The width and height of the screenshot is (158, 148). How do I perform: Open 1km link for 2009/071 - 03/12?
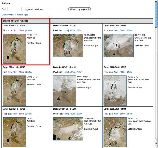[x=65, y=72]
